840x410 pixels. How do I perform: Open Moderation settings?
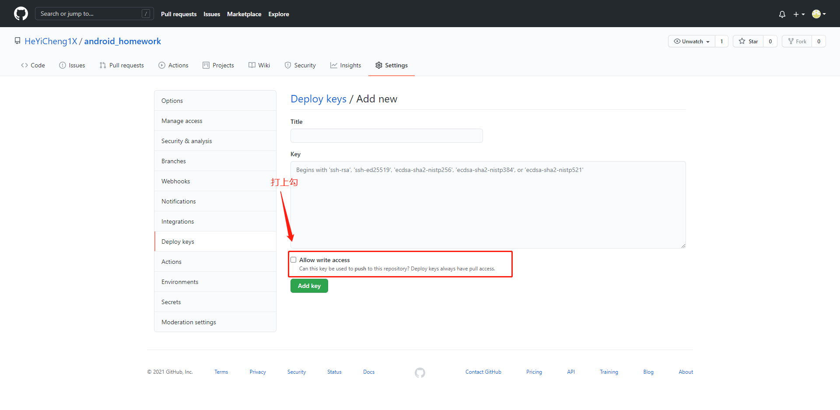click(x=215, y=322)
